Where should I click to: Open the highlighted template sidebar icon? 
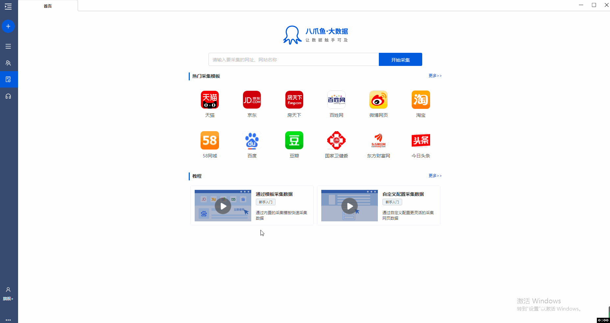point(8,79)
